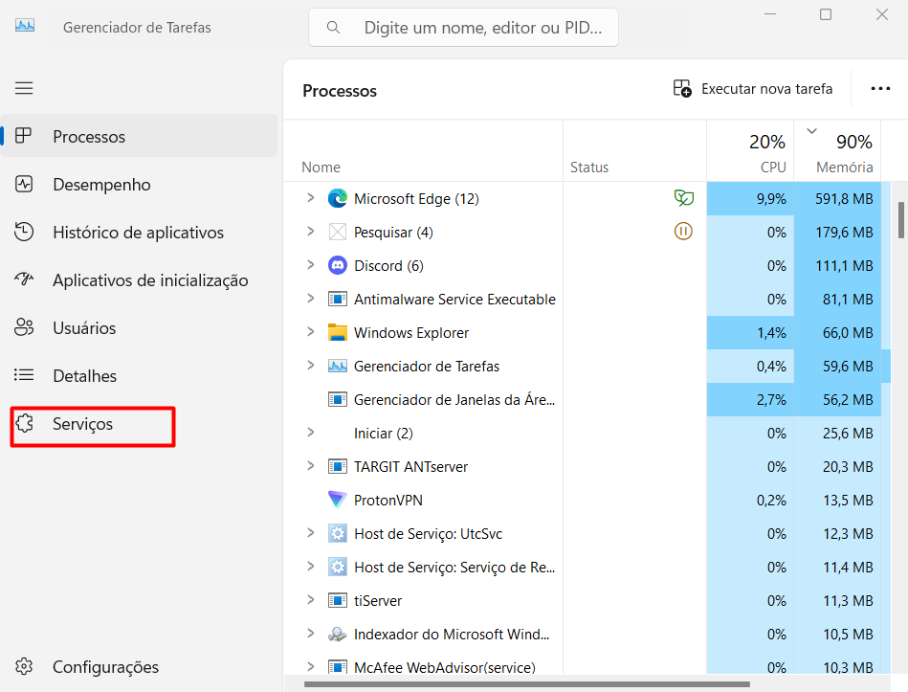Click the ProtonVPN process icon

(338, 500)
